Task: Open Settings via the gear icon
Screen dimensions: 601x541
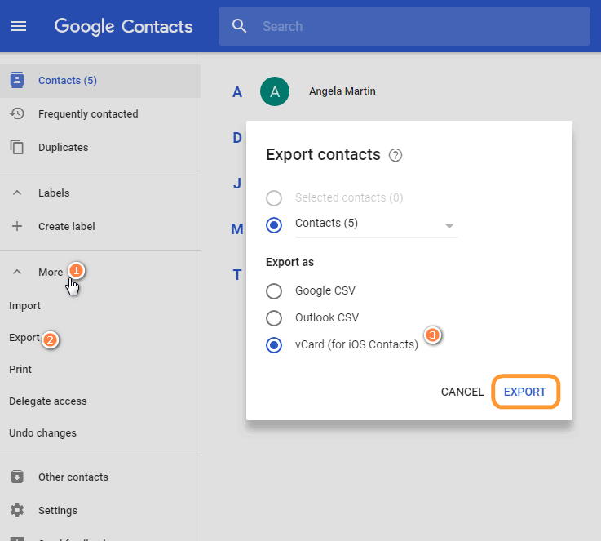Action: (16, 510)
